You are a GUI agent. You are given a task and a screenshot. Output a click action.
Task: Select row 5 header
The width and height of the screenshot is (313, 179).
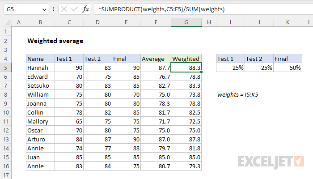pyautogui.click(x=6, y=68)
